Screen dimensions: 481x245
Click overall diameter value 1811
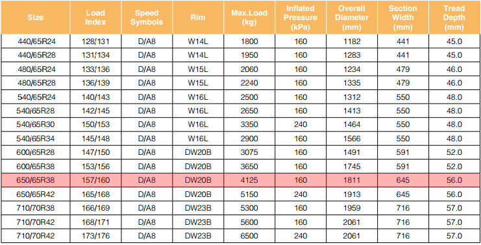click(x=352, y=180)
